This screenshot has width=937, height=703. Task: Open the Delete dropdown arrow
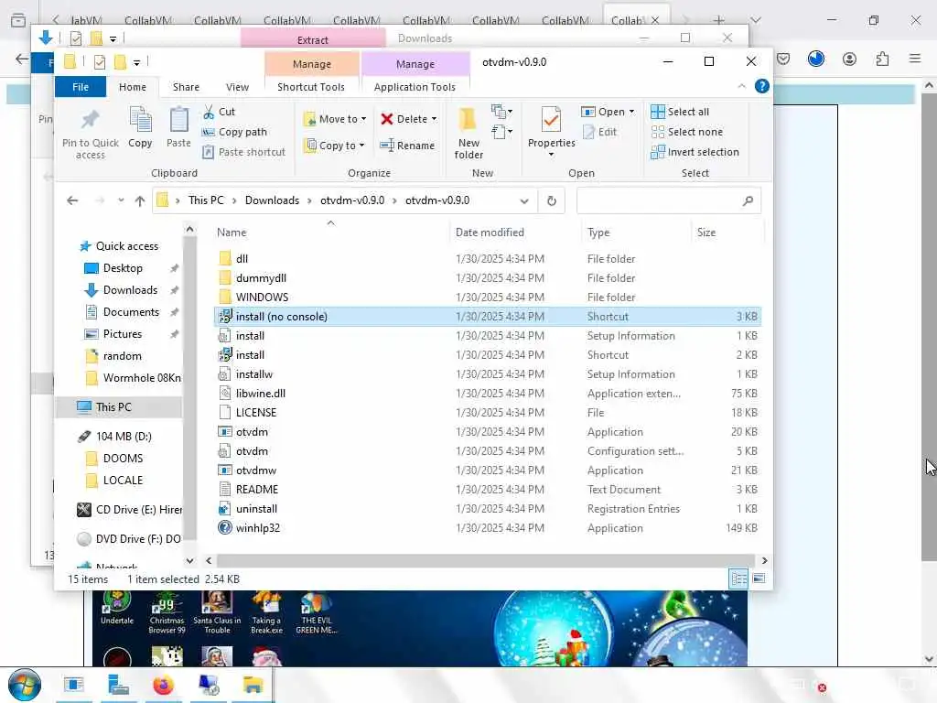coord(434,119)
